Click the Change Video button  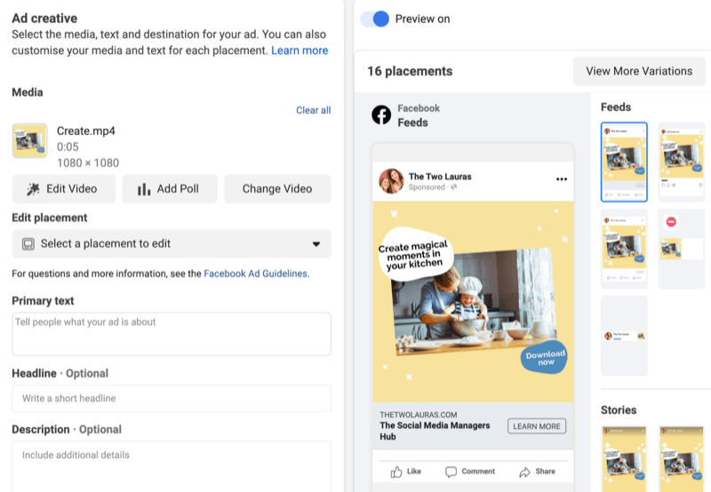click(x=277, y=189)
